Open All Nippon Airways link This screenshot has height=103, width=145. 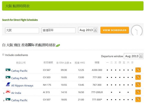[22, 85]
